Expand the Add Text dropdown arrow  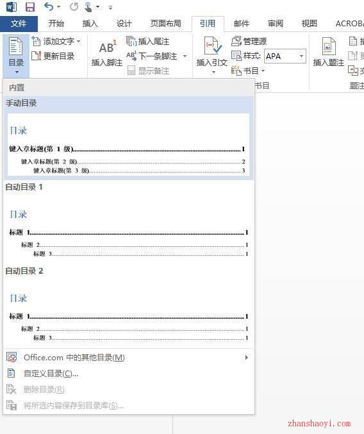[x=79, y=42]
